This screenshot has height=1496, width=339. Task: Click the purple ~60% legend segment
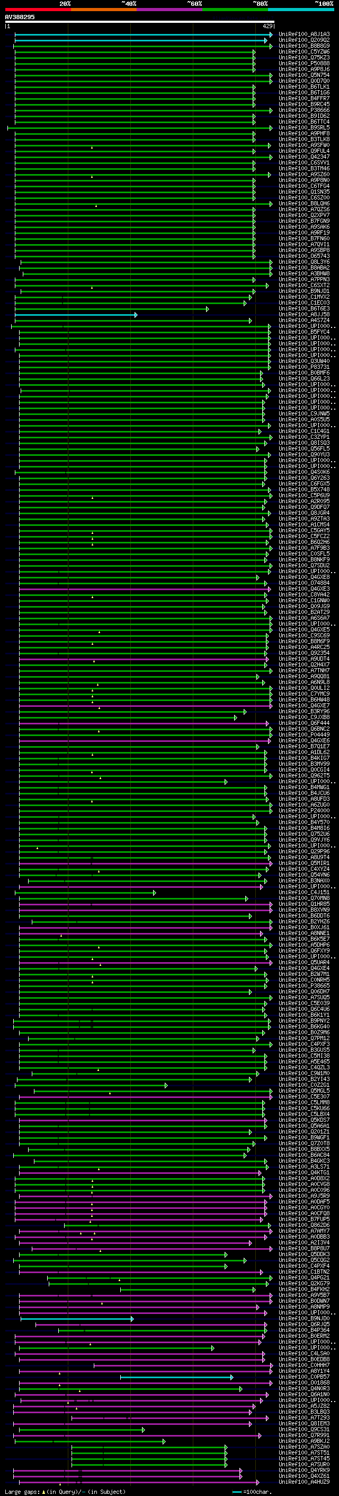tap(169, 10)
